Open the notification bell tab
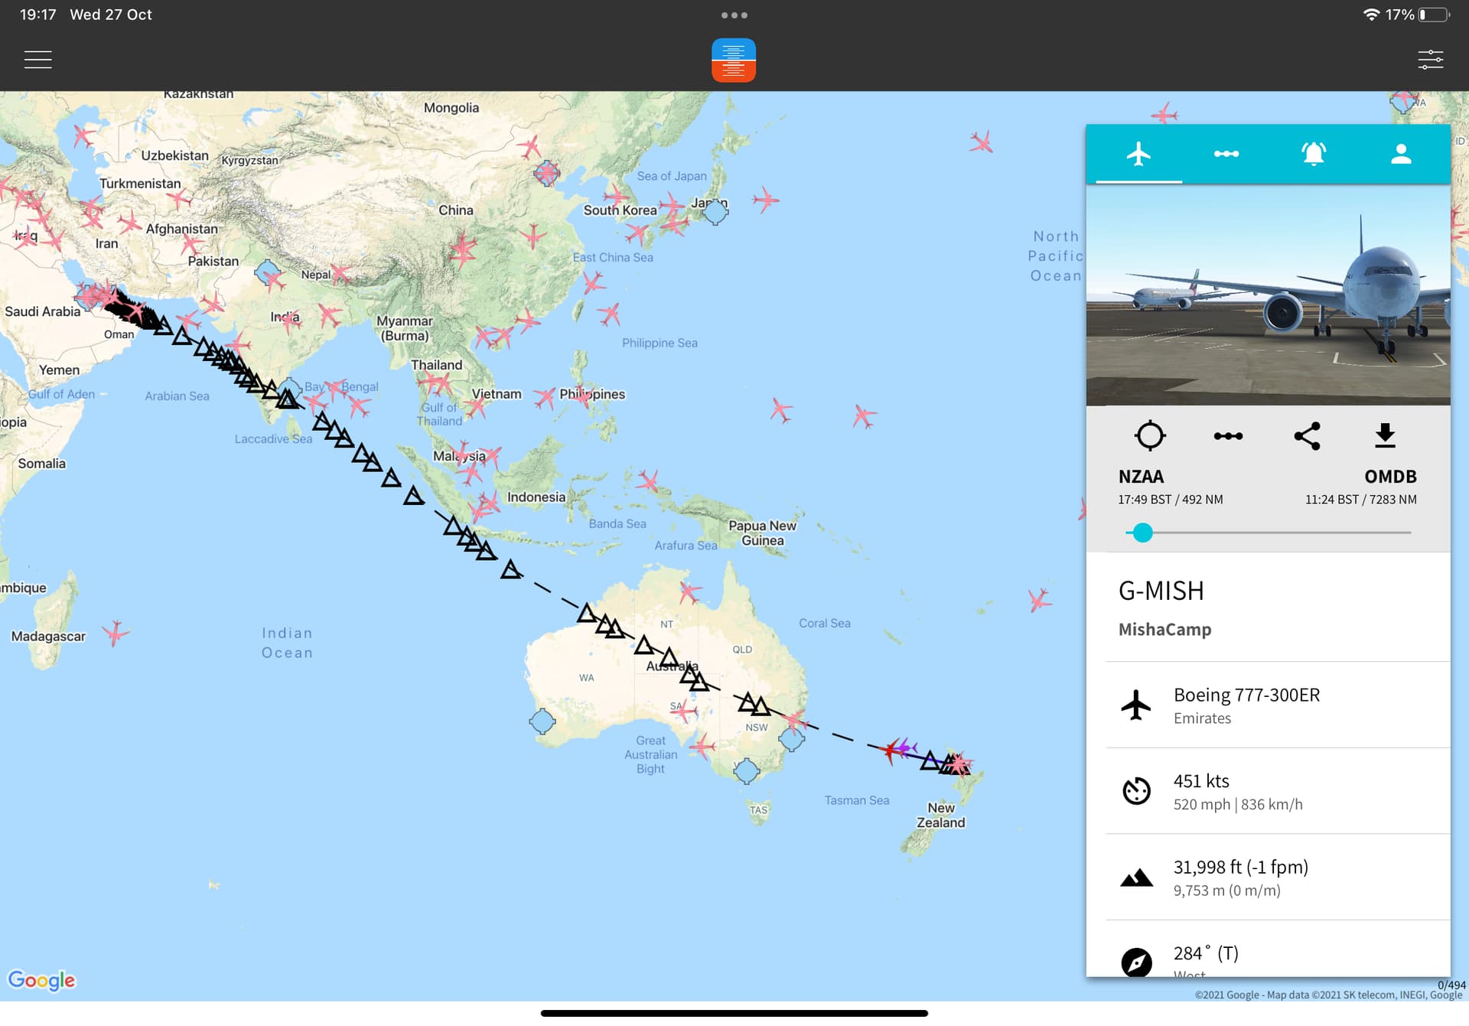Screen dimensions: 1469x1026 [x=1313, y=154]
